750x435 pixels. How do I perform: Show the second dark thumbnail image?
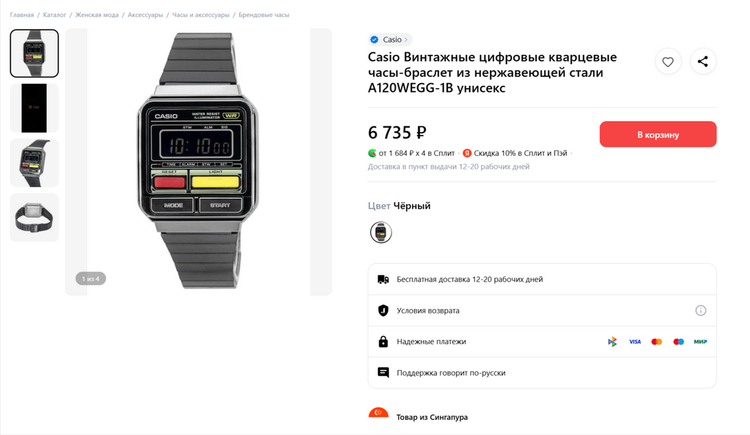(34, 108)
